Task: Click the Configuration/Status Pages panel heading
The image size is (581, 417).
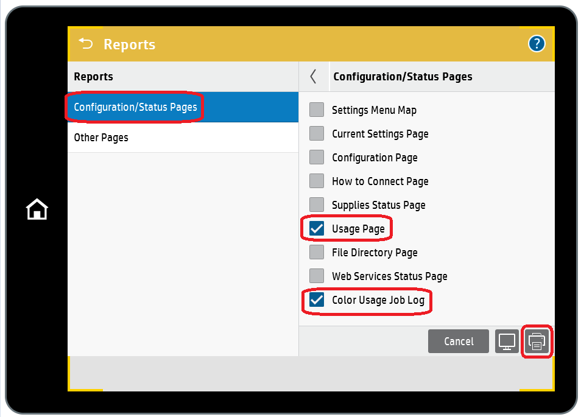Action: click(x=403, y=77)
